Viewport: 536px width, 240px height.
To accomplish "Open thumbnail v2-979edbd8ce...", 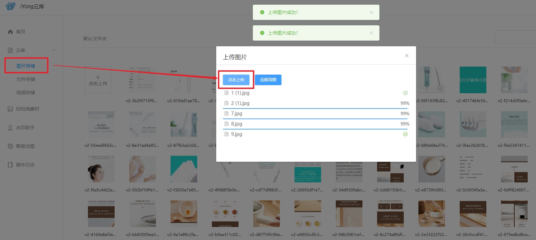I will point(514,214).
